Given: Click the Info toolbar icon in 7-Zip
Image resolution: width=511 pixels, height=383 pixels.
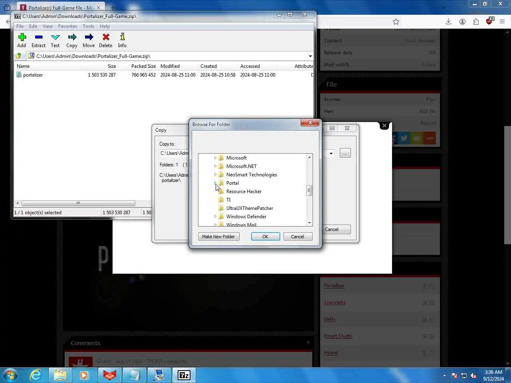Looking at the screenshot, I should 122,40.
